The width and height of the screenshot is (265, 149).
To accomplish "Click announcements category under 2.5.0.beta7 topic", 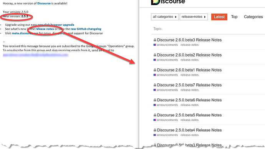I will (x=167, y=90).
